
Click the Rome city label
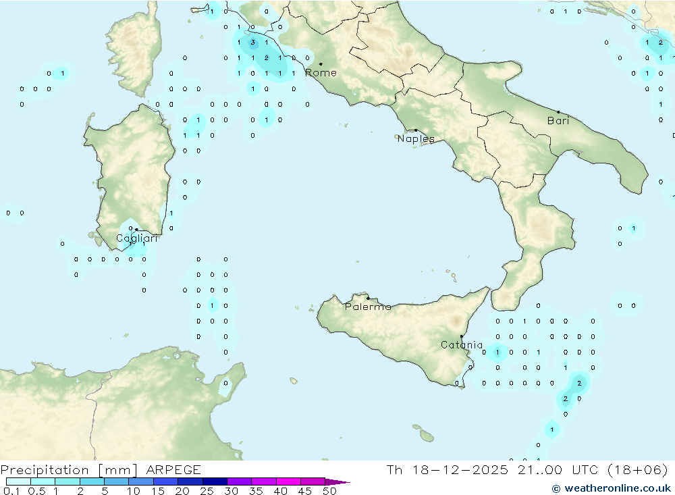[x=321, y=73]
